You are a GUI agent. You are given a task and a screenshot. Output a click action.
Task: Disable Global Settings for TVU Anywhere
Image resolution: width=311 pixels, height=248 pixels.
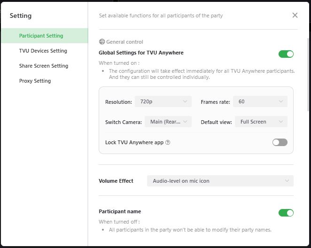coord(286,54)
